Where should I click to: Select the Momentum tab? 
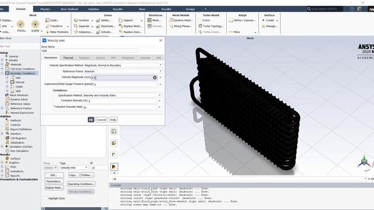click(x=51, y=58)
